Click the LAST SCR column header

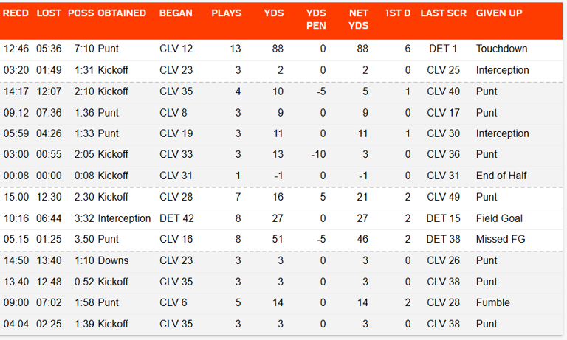point(443,13)
